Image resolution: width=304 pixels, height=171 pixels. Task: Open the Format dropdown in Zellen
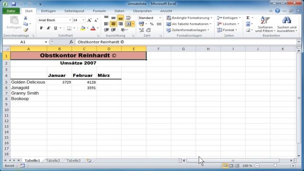click(228, 30)
